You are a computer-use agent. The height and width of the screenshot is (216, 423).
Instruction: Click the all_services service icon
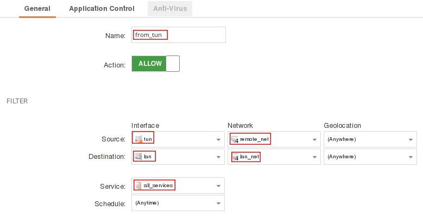click(x=138, y=186)
